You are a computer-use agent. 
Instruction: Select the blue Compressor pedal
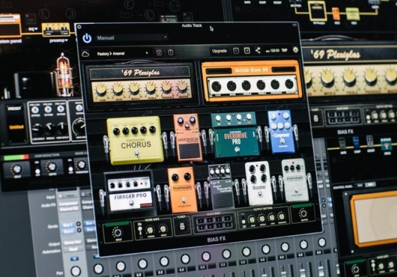point(281,132)
